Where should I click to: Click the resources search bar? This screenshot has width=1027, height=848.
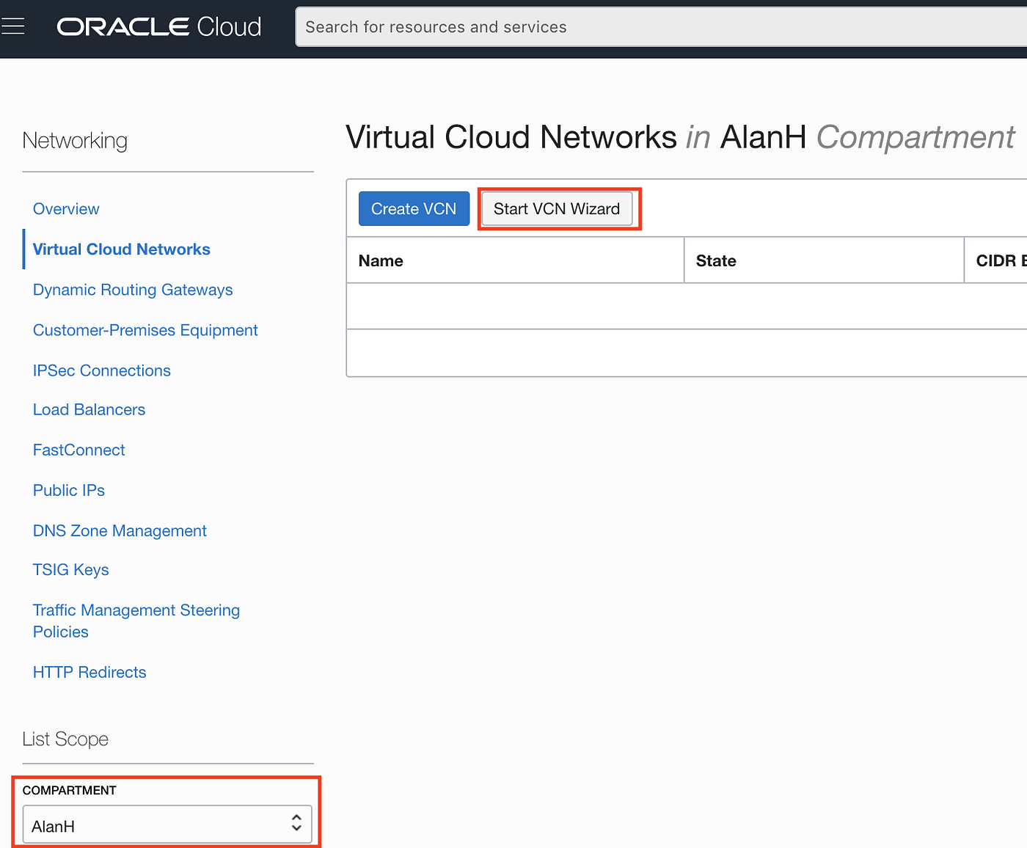(x=587, y=26)
